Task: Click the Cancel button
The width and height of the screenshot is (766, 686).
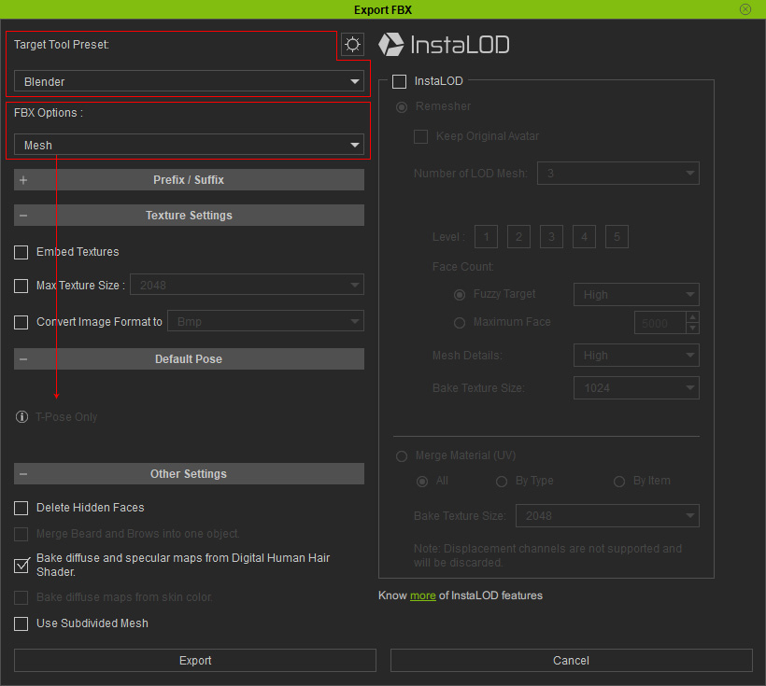Action: point(571,661)
